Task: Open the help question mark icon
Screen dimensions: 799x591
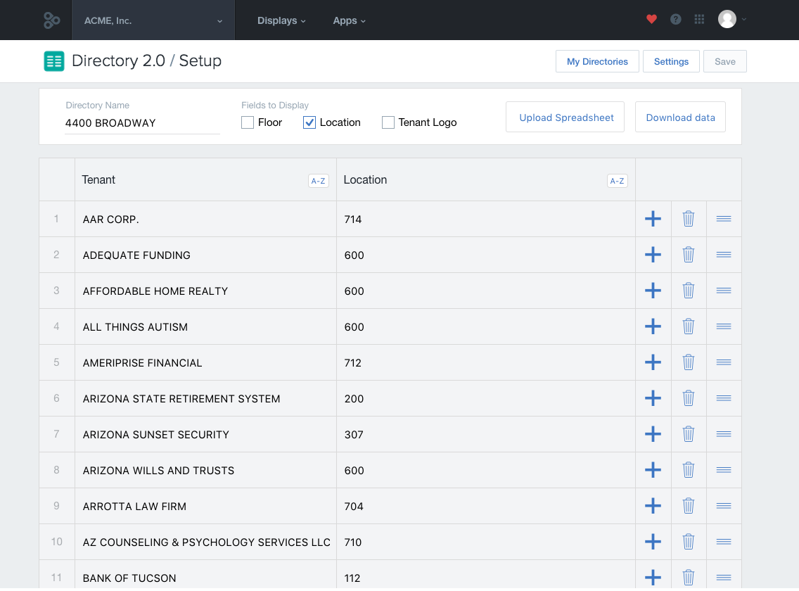Action: [675, 20]
